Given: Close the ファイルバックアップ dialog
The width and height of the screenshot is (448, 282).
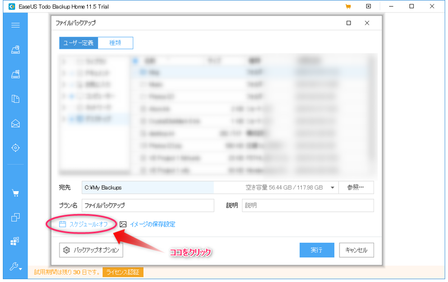Looking at the screenshot, I should (367, 23).
